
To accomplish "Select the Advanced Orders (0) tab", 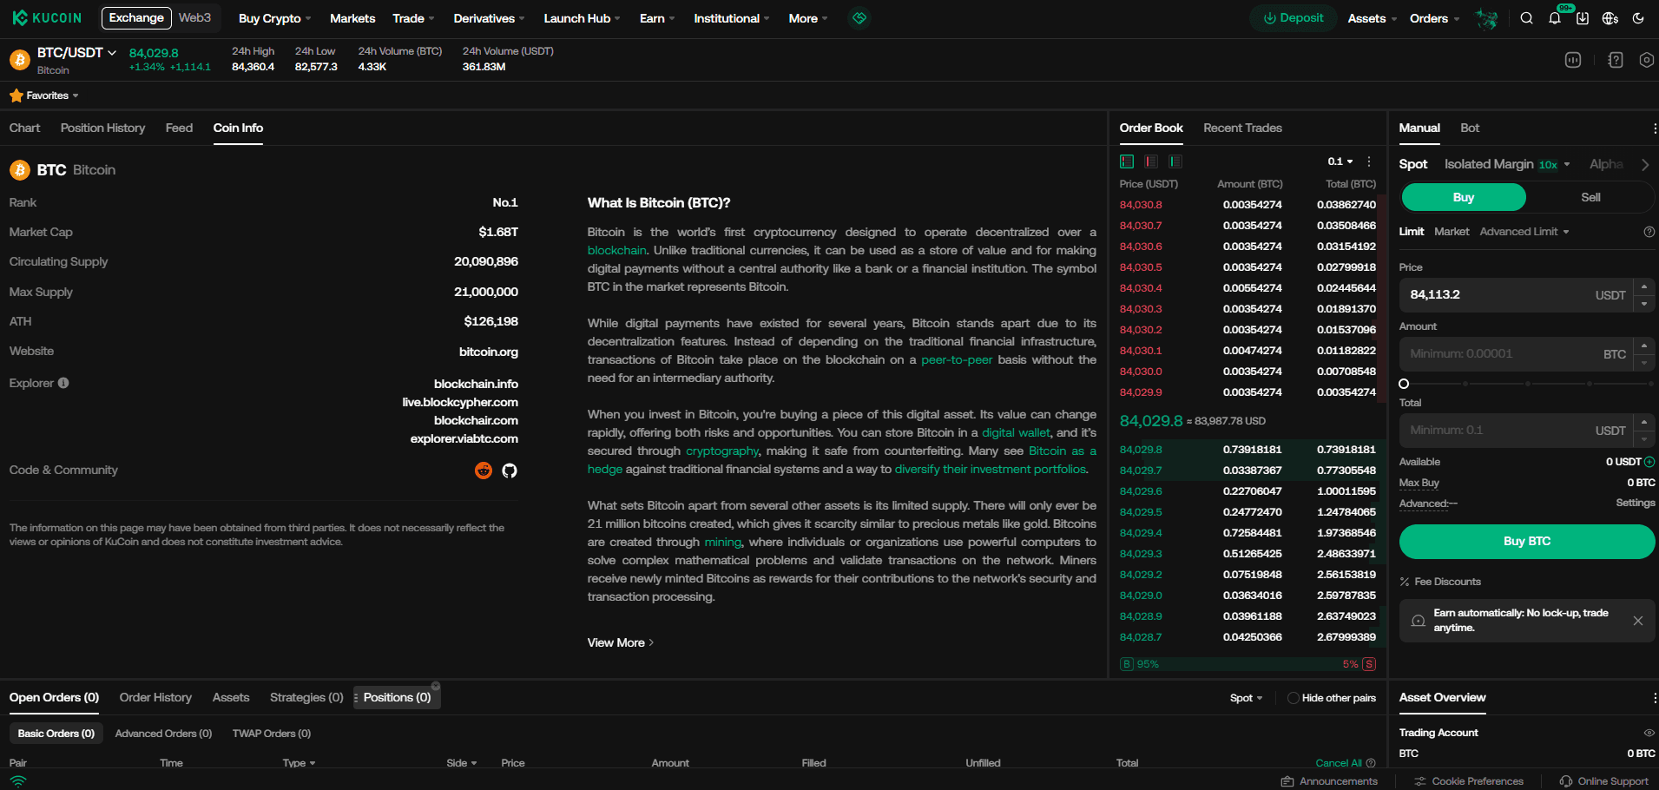I will pos(163,734).
